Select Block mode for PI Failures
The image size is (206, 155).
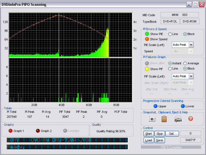[185, 68]
